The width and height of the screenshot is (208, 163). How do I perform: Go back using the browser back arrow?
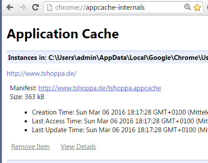10,7
